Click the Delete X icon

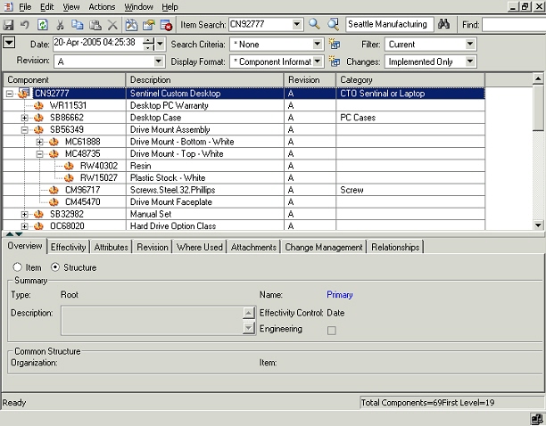click(112, 25)
